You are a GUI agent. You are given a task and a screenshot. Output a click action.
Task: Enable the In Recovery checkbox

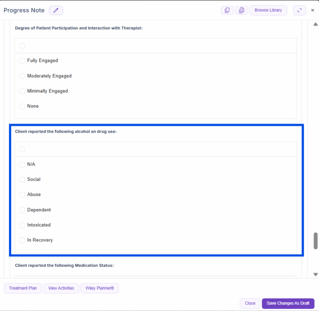click(22, 240)
